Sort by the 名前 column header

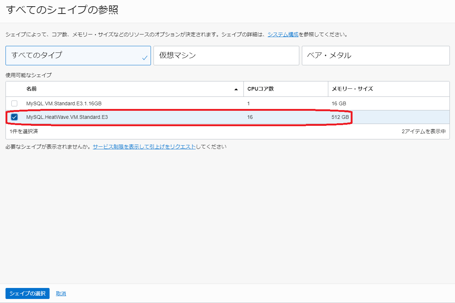click(32, 89)
